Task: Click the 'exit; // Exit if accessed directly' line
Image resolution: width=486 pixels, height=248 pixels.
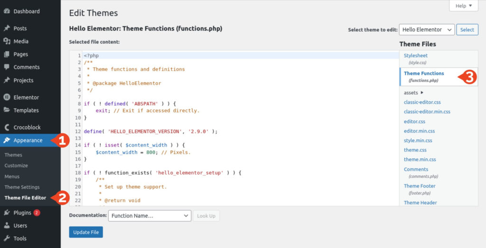Action: point(148,110)
